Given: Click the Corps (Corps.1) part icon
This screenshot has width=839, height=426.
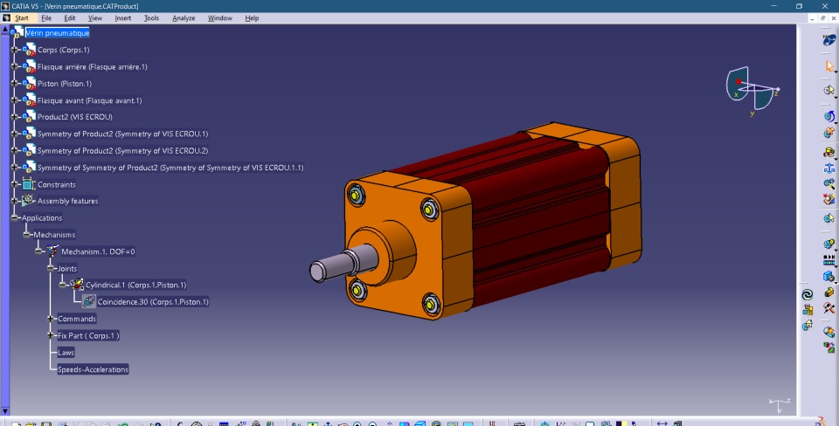Looking at the screenshot, I should (29, 50).
